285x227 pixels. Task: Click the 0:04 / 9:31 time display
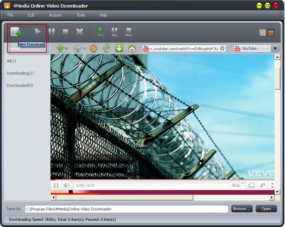(85, 185)
